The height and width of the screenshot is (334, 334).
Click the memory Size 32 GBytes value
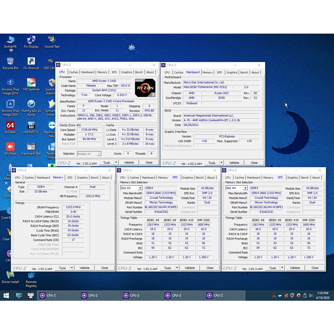coord(41,191)
